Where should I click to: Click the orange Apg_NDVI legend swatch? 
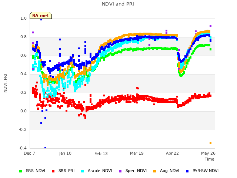(154, 171)
